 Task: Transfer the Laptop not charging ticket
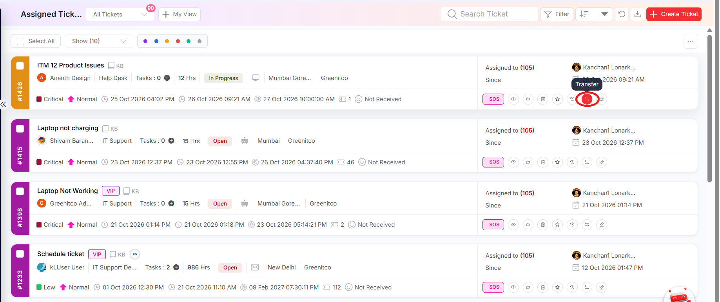click(x=587, y=162)
